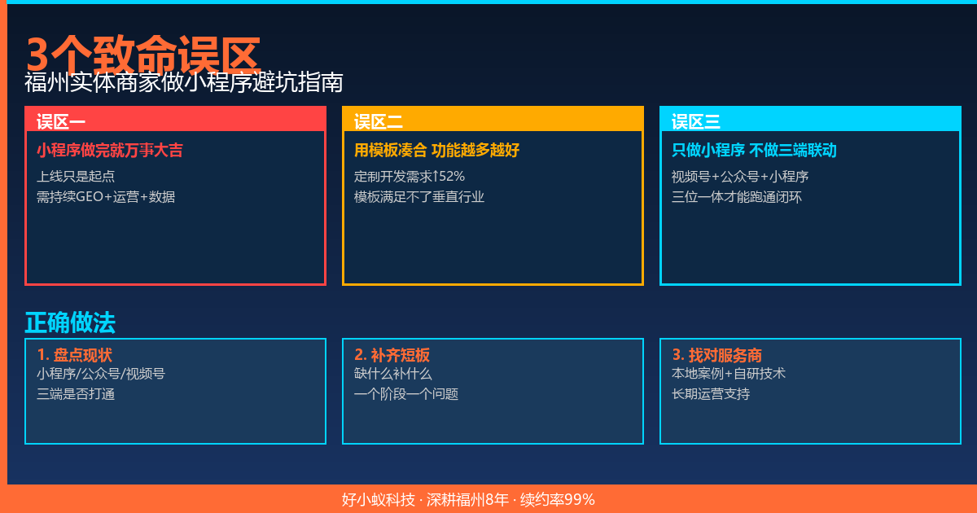Click the line 小程序/公众号/视频号
977x513 pixels.
tap(101, 374)
